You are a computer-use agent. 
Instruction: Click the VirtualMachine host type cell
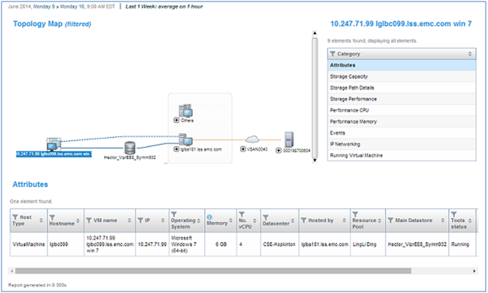click(x=29, y=244)
